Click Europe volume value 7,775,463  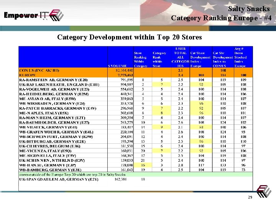[x=125, y=75]
